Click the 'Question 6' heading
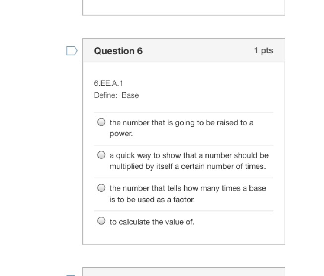This screenshot has height=276, width=324. pos(118,51)
